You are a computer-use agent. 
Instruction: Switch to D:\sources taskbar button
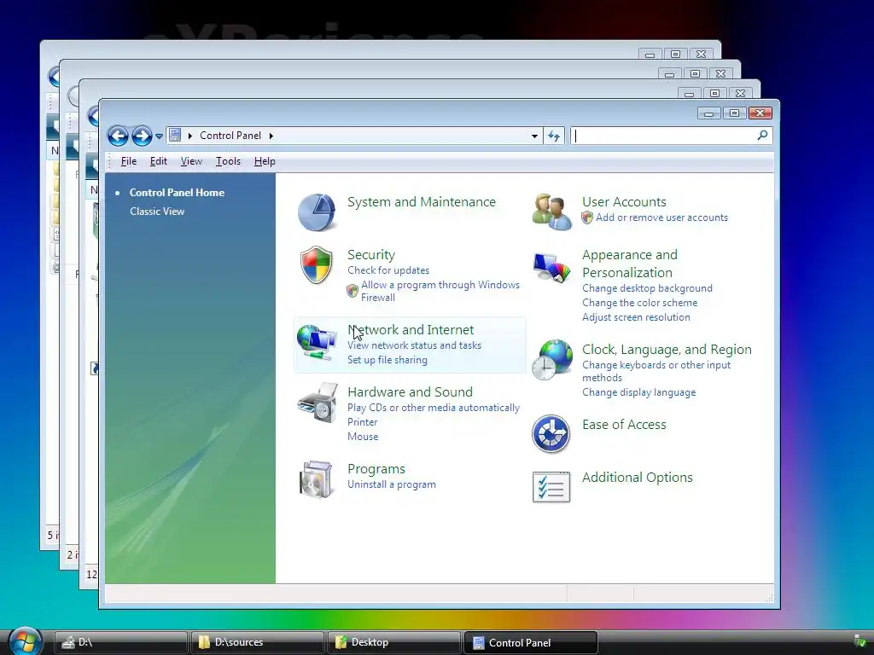pyautogui.click(x=257, y=642)
